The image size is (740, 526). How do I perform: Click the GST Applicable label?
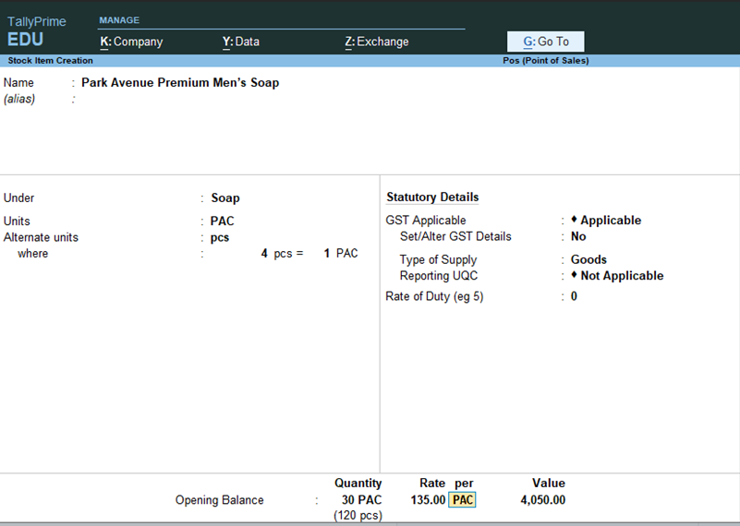pyautogui.click(x=426, y=221)
